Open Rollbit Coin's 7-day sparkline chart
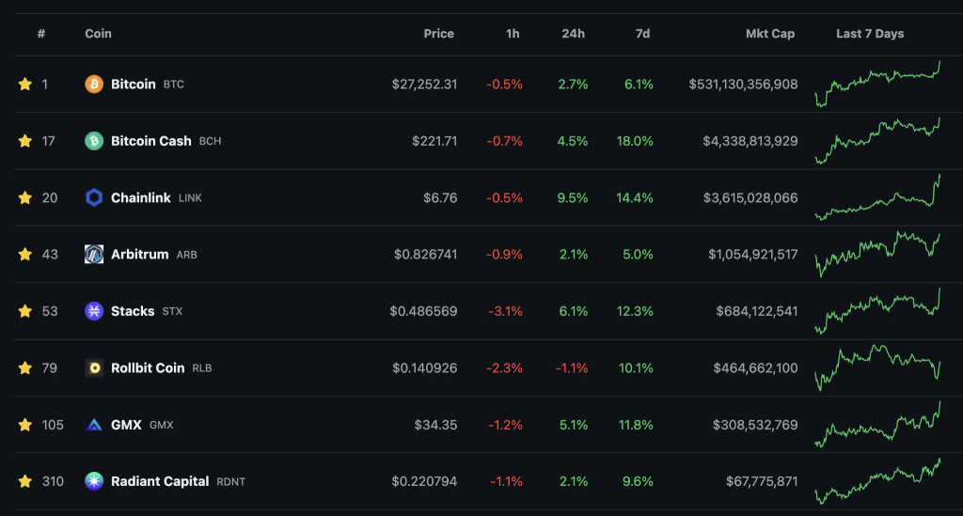The image size is (963, 516). click(877, 368)
